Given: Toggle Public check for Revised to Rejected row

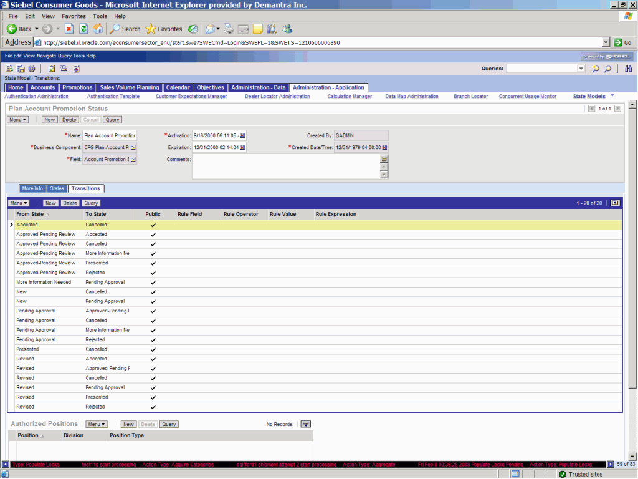Looking at the screenshot, I should (153, 407).
